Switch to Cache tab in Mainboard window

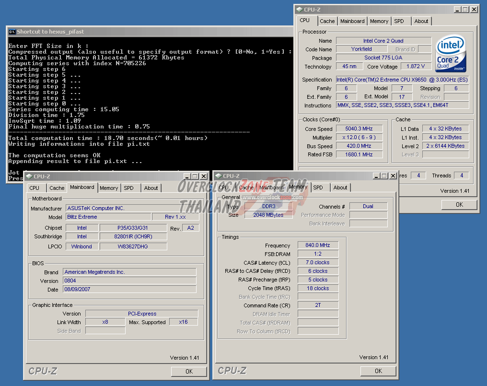coord(57,188)
